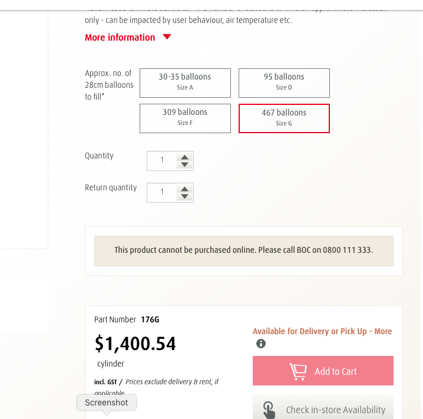Image resolution: width=423 pixels, height=419 pixels.
Task: Decrease Quantity with the down arrow
Action: pos(185,165)
